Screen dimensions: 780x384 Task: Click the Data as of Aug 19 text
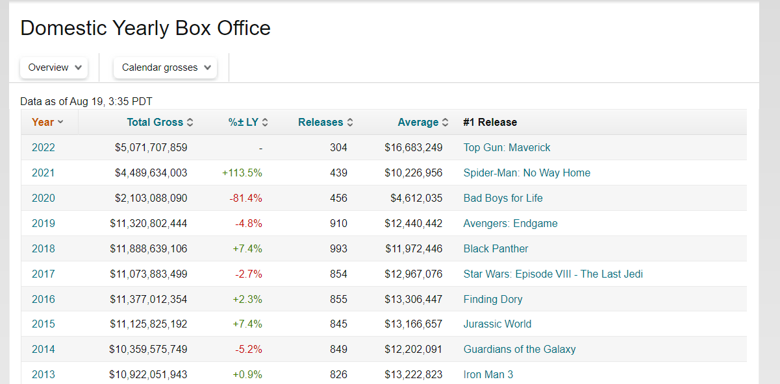pyautogui.click(x=86, y=101)
